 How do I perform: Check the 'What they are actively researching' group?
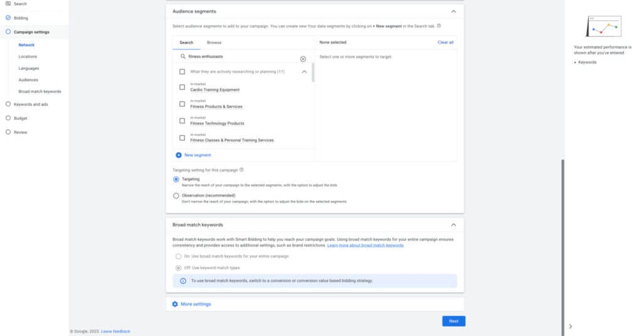coord(182,71)
